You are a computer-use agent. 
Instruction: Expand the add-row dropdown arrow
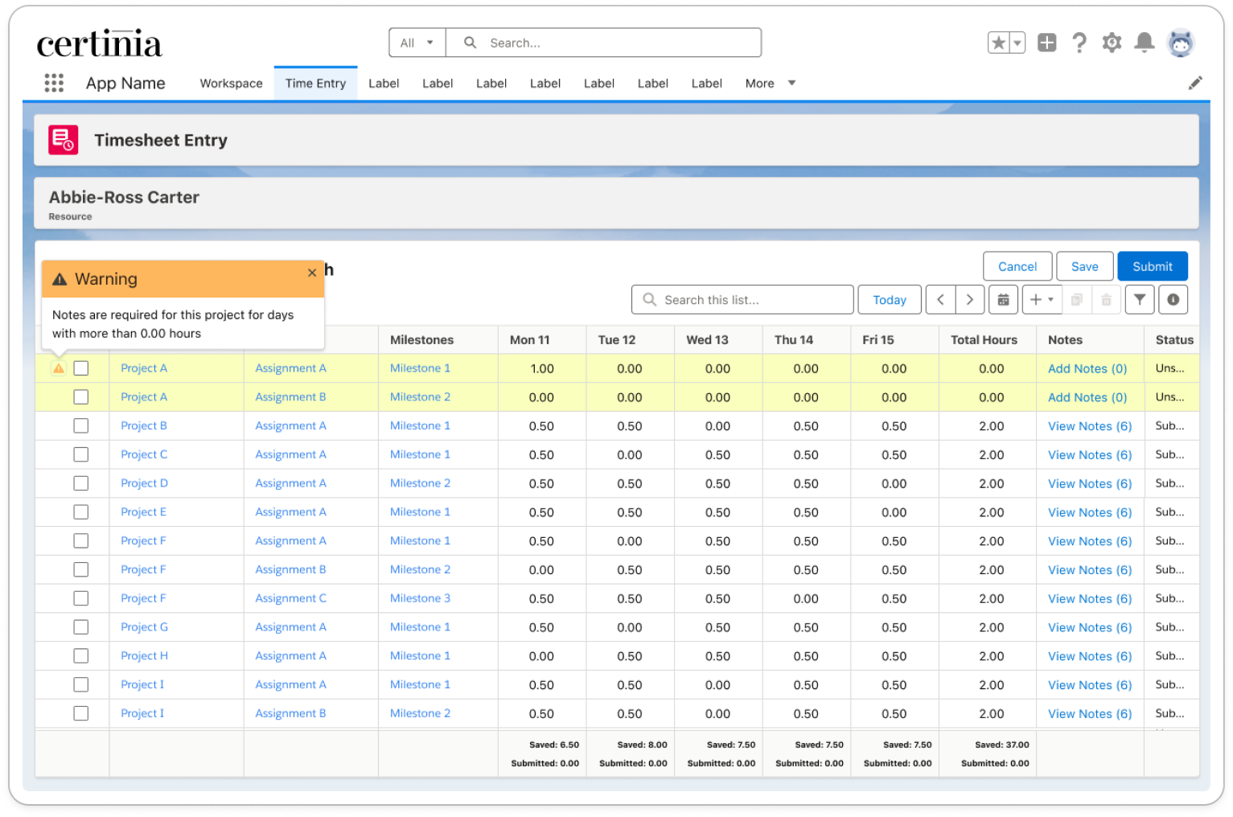point(1051,299)
